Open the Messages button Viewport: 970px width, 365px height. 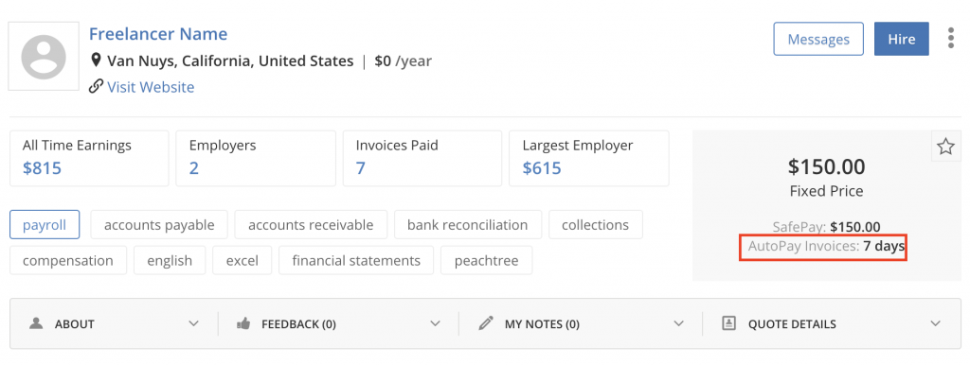818,39
